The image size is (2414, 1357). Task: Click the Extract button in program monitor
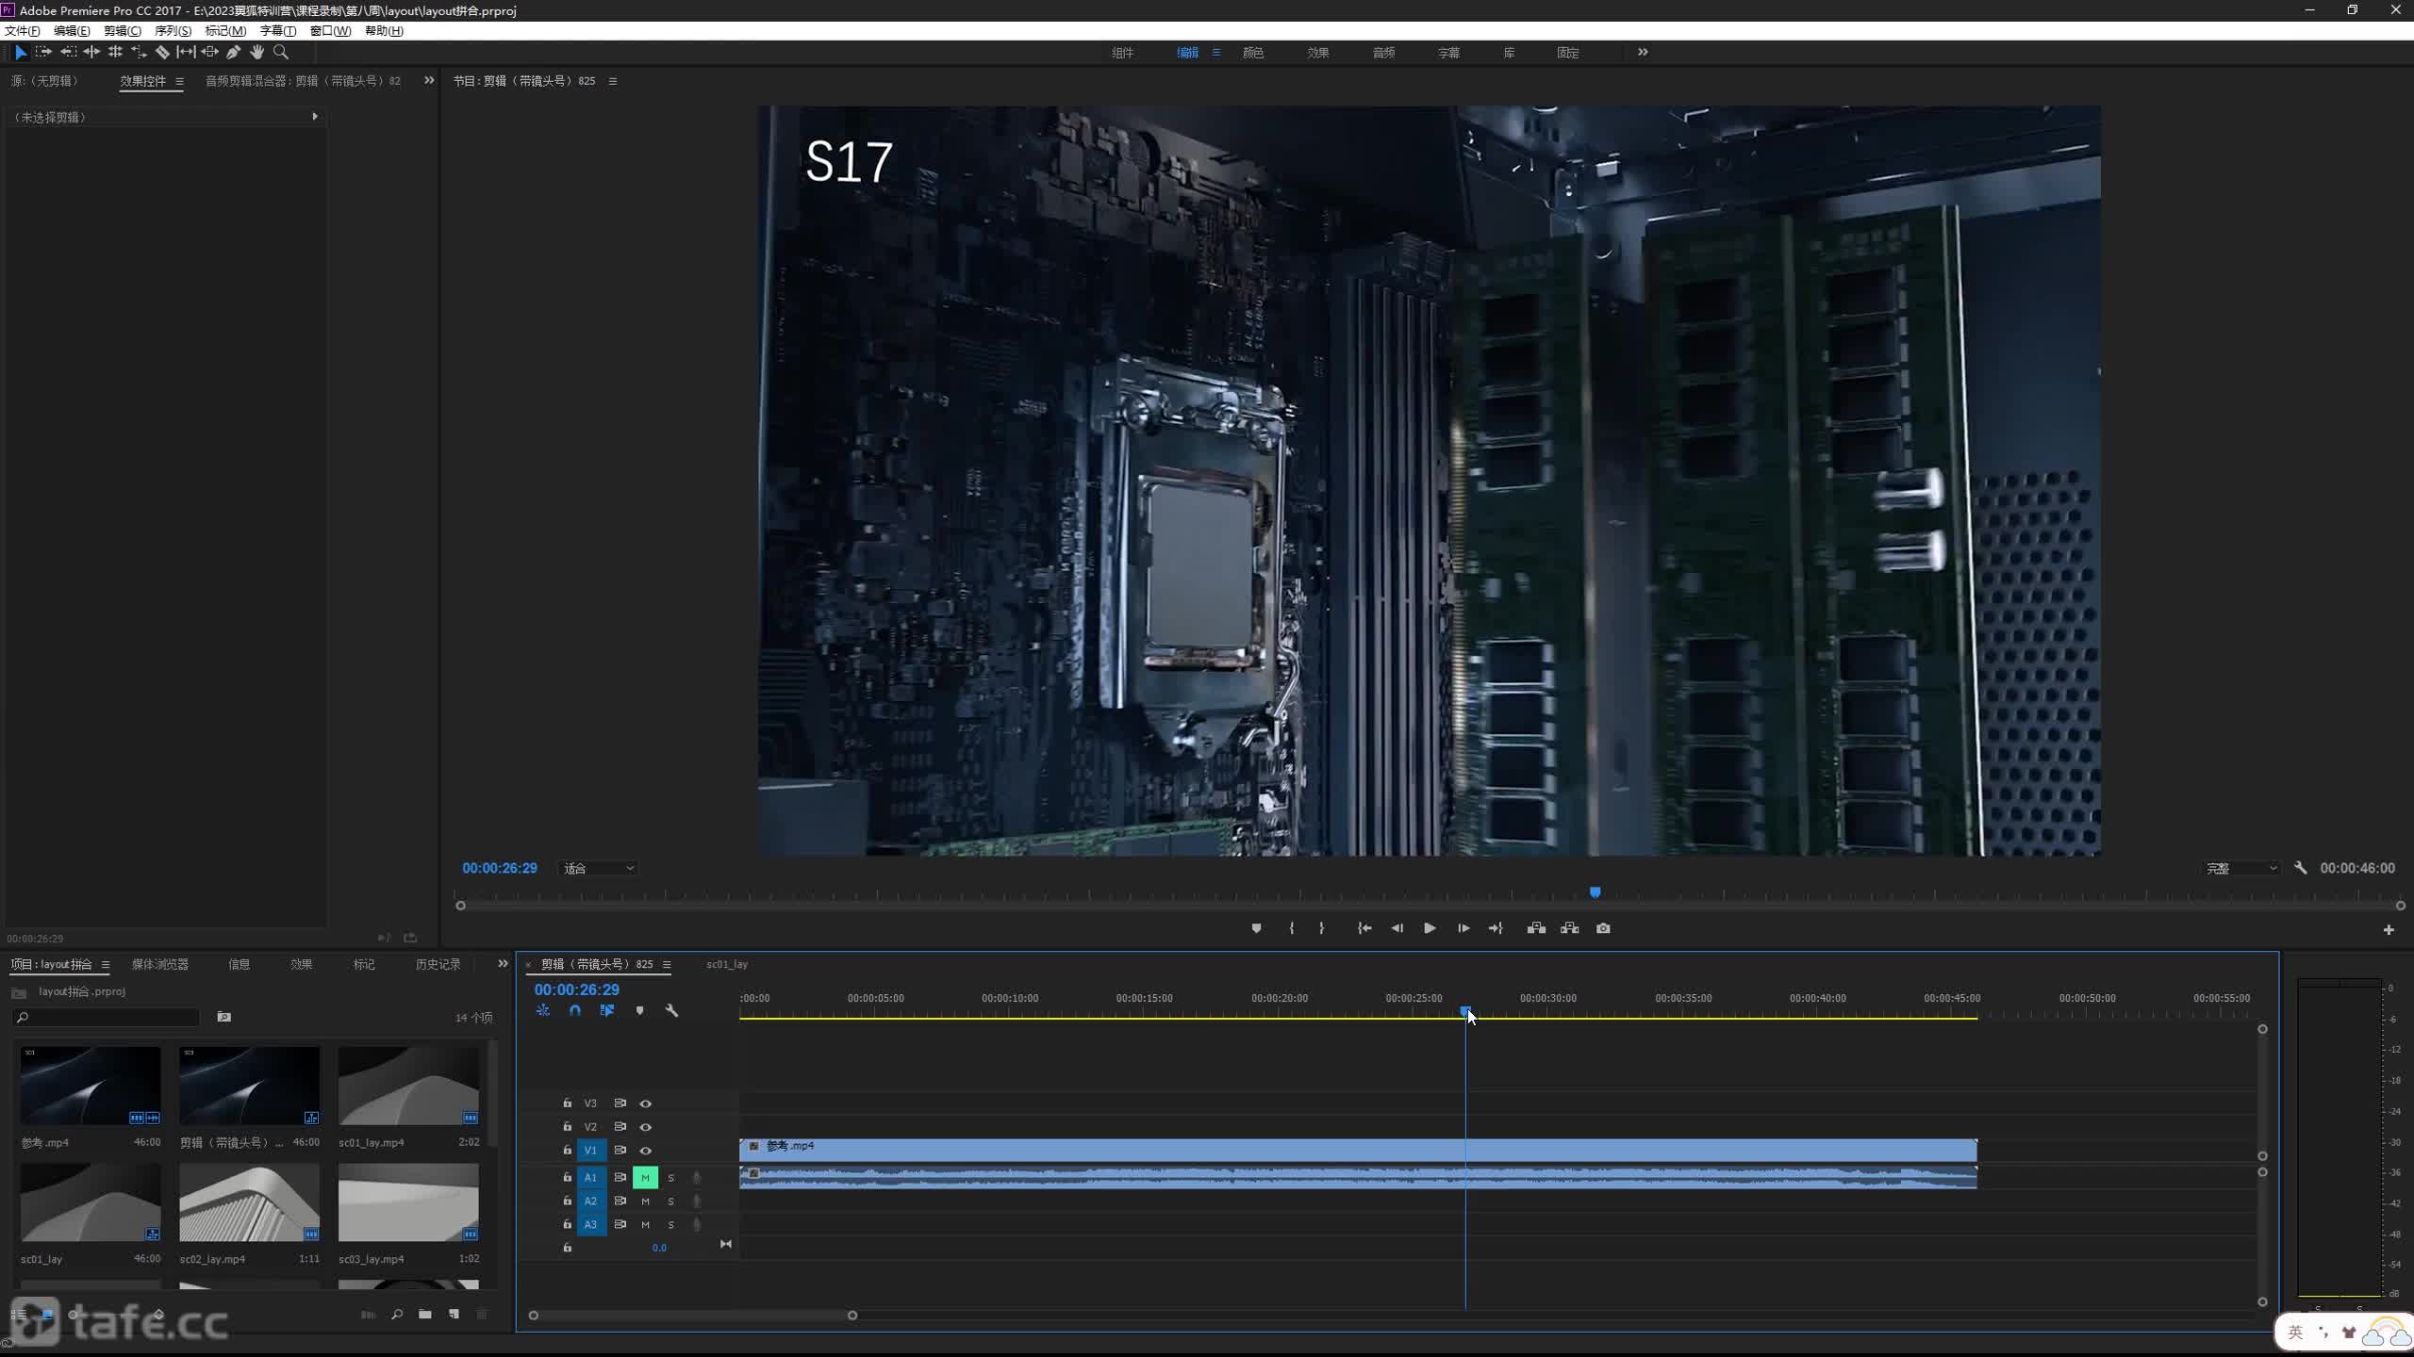pyautogui.click(x=1569, y=928)
